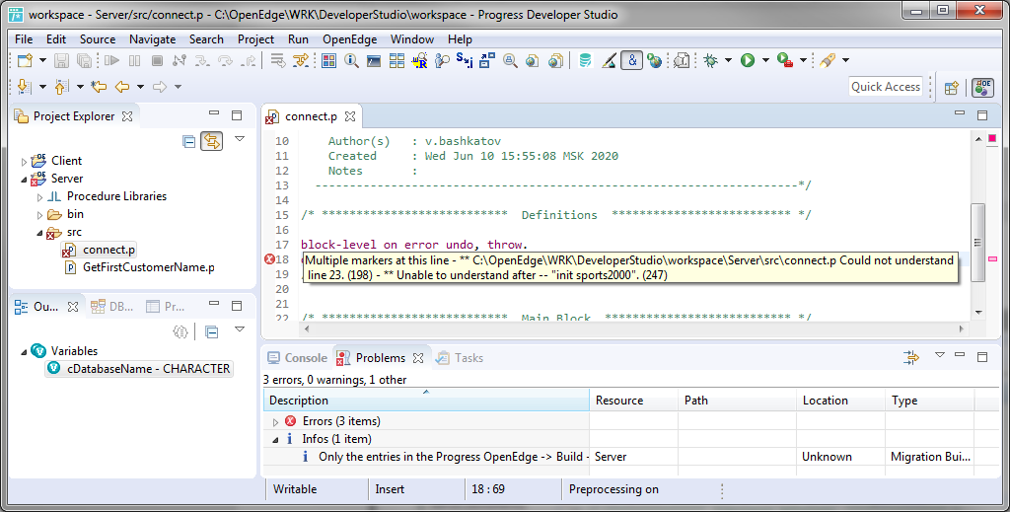Toggle Link with Editor in Project Explorer

(211, 141)
